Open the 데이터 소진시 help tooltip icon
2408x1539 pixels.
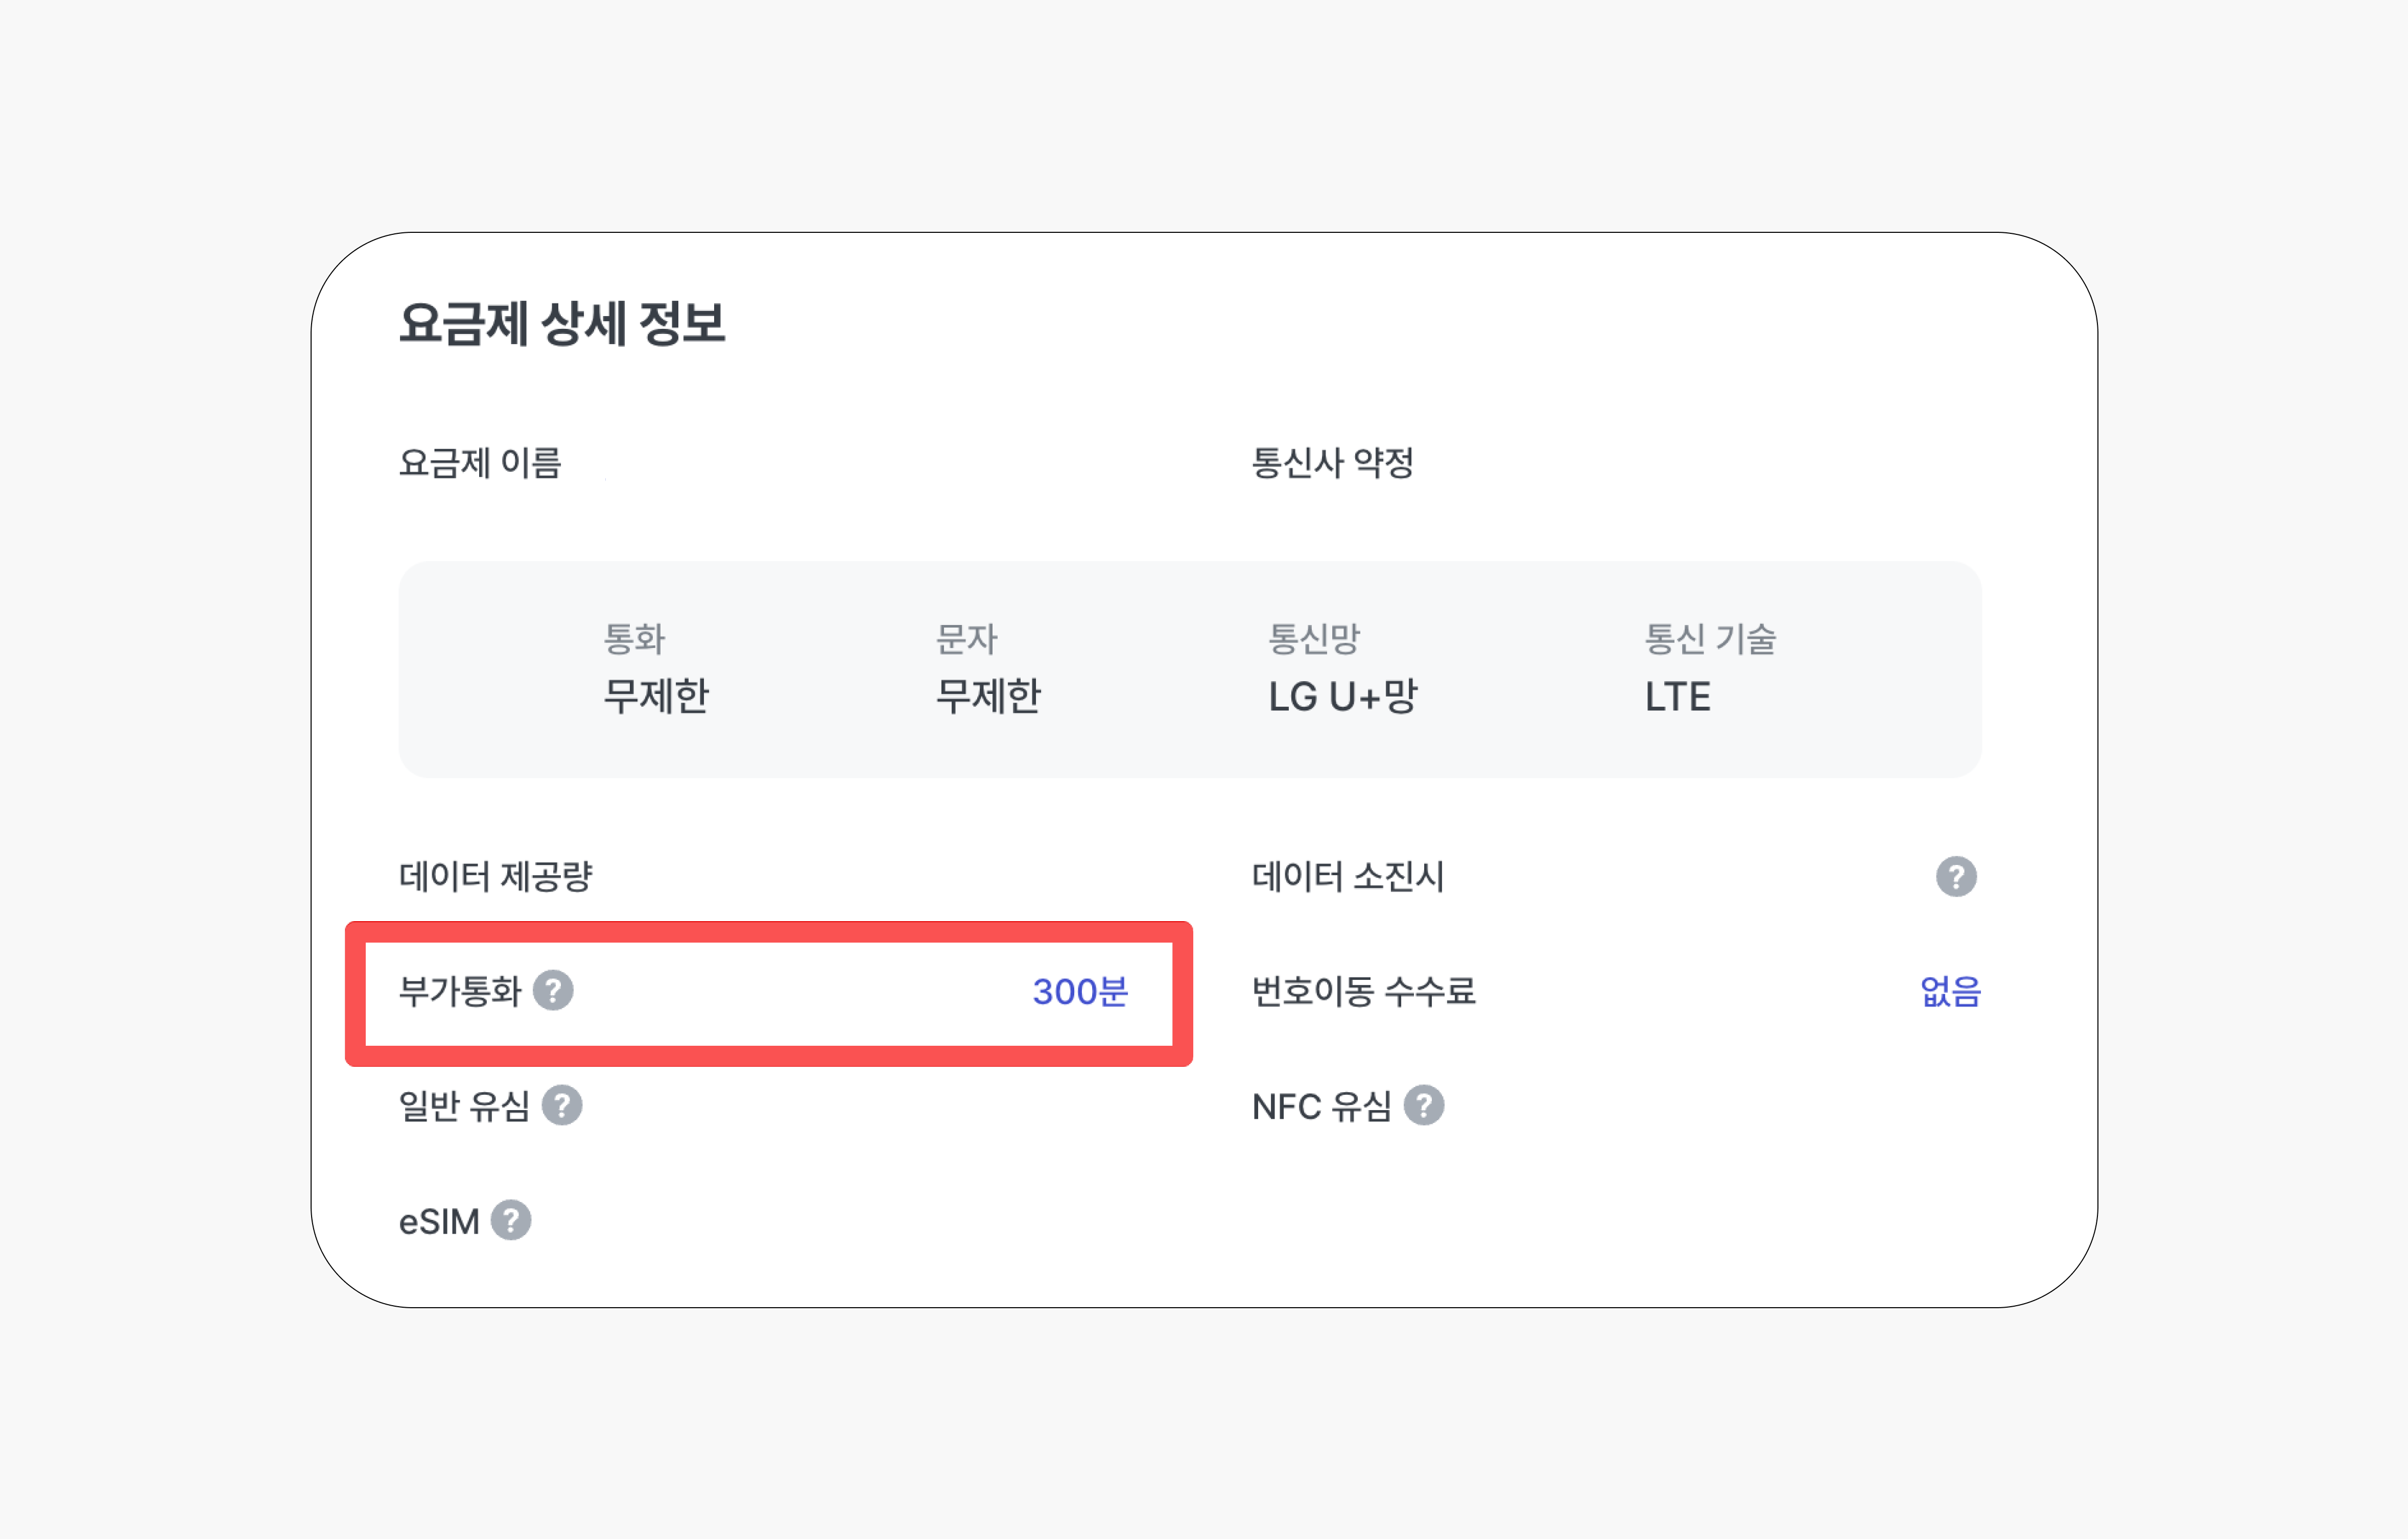[1955, 876]
